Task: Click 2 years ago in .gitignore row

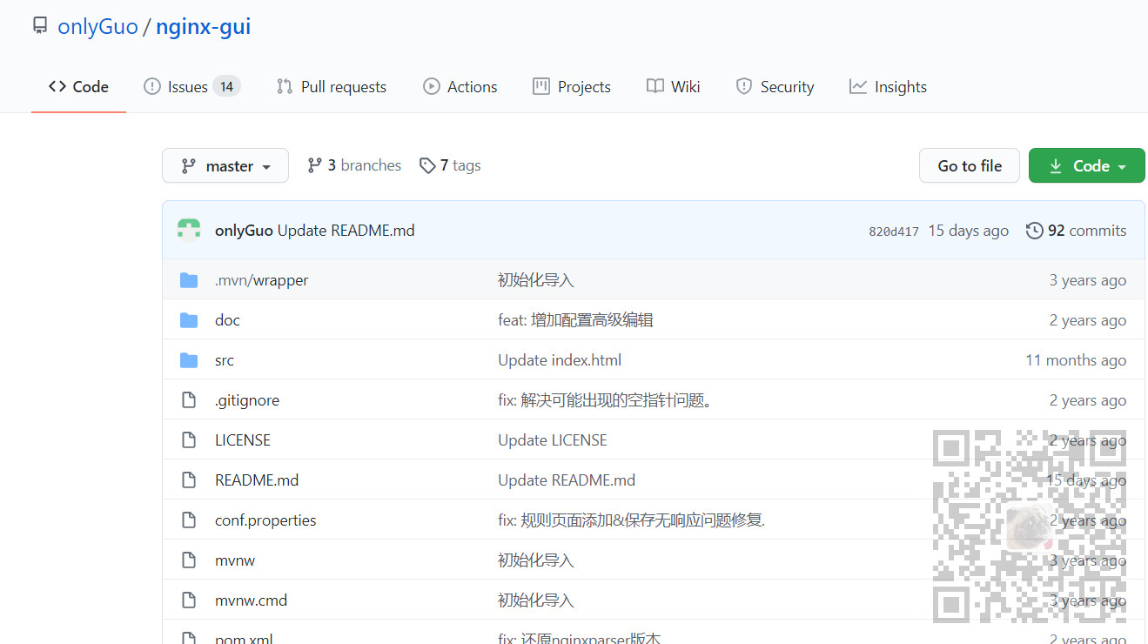Action: click(x=1088, y=400)
